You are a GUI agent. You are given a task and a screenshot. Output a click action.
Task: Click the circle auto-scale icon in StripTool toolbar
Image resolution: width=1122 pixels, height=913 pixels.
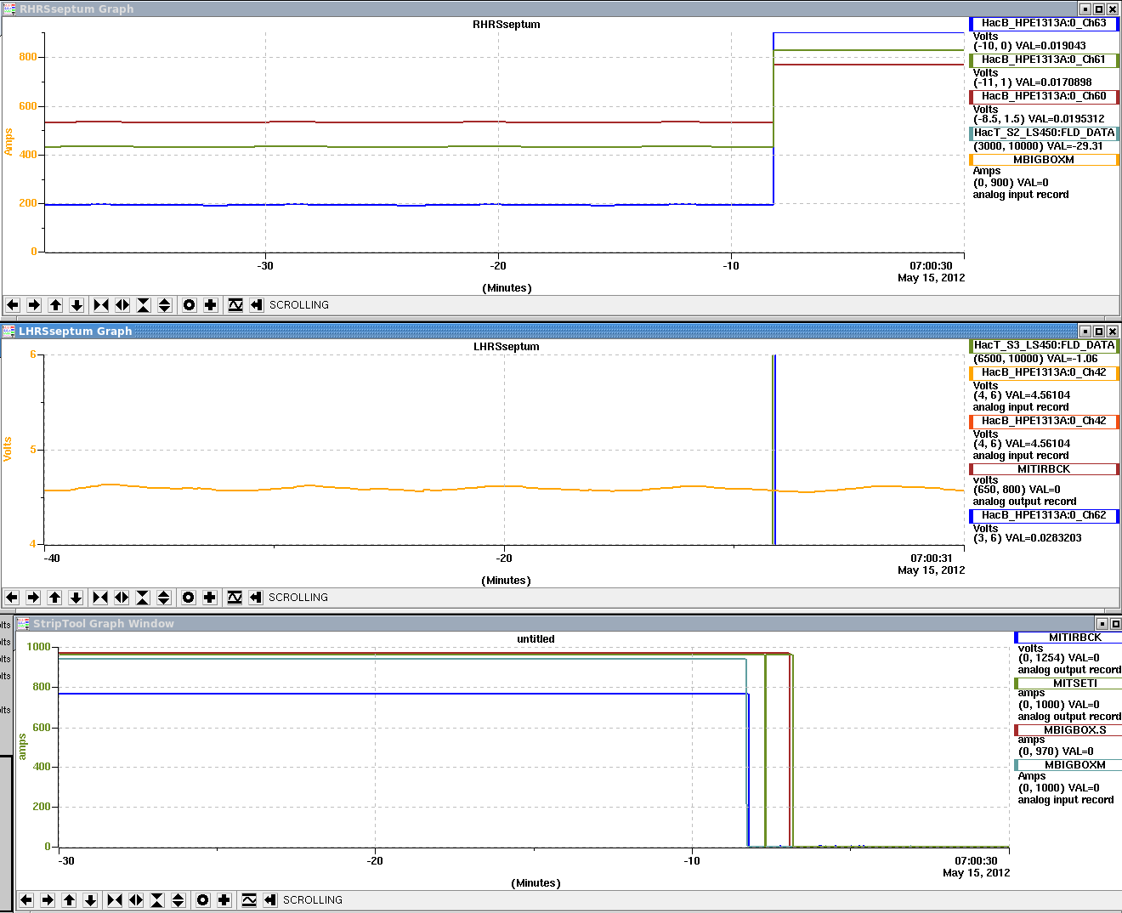[x=203, y=899]
